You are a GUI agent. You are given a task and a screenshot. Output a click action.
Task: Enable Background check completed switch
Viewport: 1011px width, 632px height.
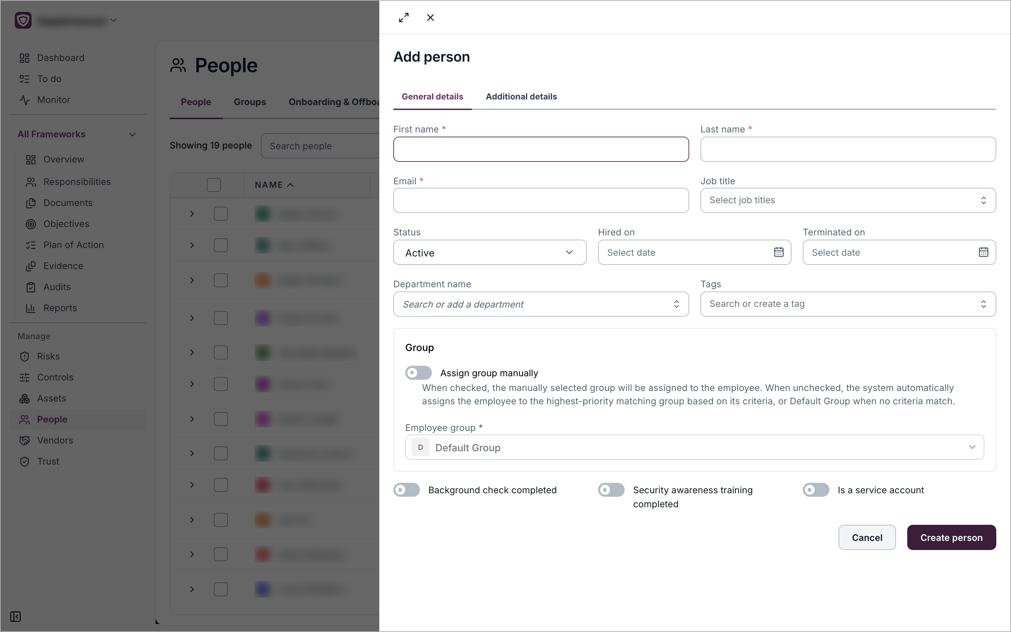(x=407, y=489)
